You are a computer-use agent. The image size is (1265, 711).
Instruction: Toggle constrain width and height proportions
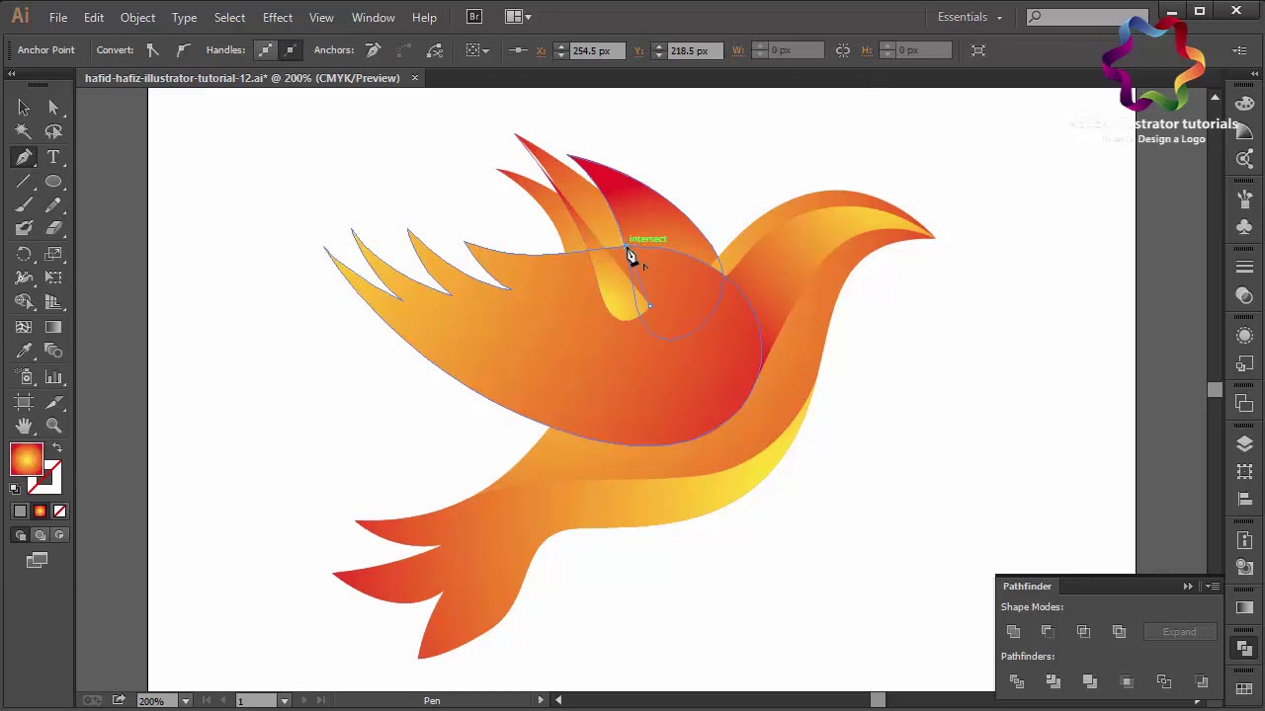click(x=842, y=50)
